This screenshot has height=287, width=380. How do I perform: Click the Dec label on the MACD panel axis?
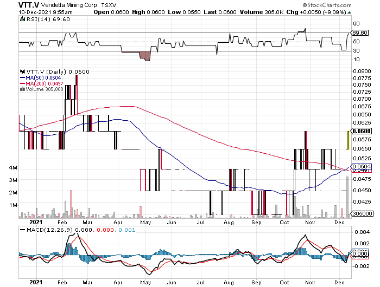(x=339, y=283)
